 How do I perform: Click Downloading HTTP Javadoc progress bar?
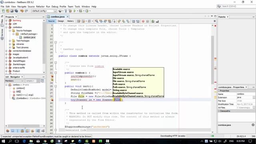[205, 136]
